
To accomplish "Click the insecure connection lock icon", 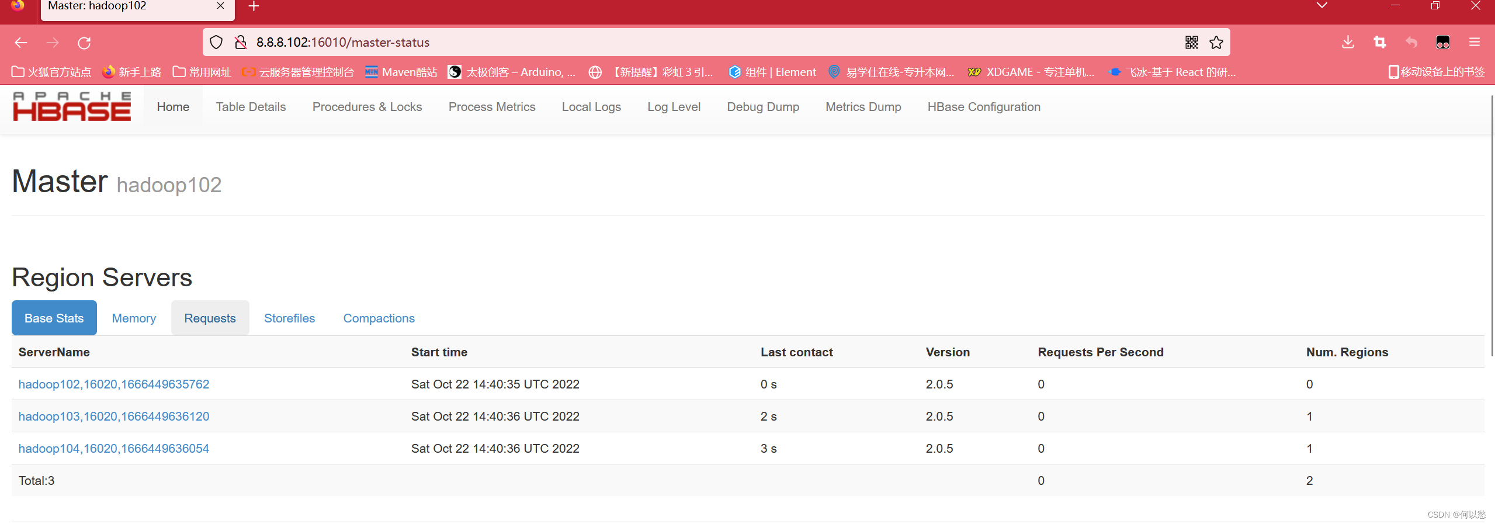I will coord(240,42).
